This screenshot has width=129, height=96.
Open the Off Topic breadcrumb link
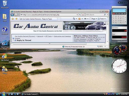(48, 36)
